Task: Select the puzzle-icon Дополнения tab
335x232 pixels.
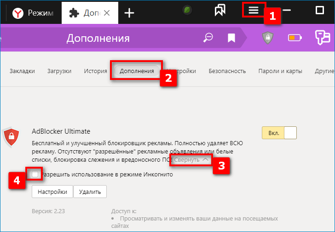Action: click(x=90, y=13)
